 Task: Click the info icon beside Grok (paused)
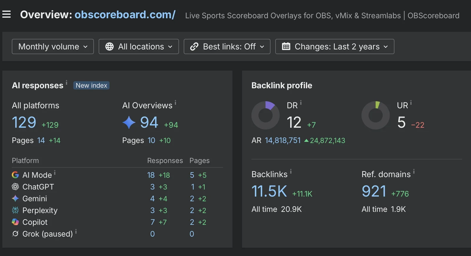click(76, 231)
